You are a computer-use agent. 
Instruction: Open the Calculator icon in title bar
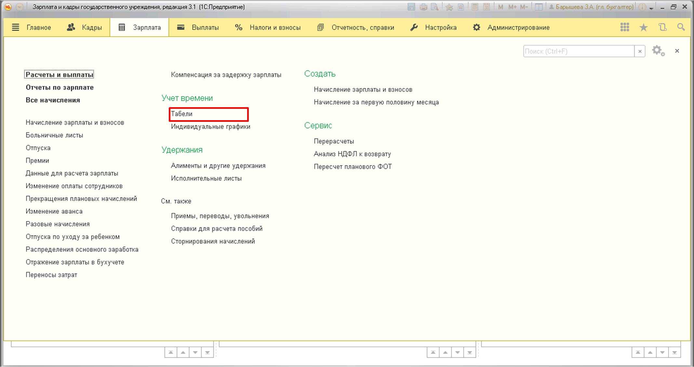(x=475, y=7)
